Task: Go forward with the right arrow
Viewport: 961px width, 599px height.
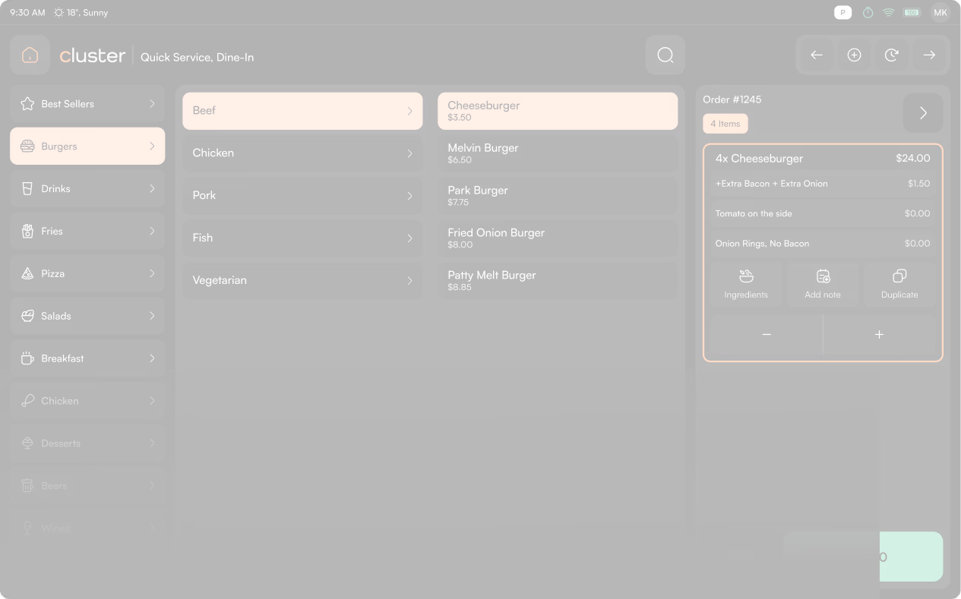Action: (929, 55)
